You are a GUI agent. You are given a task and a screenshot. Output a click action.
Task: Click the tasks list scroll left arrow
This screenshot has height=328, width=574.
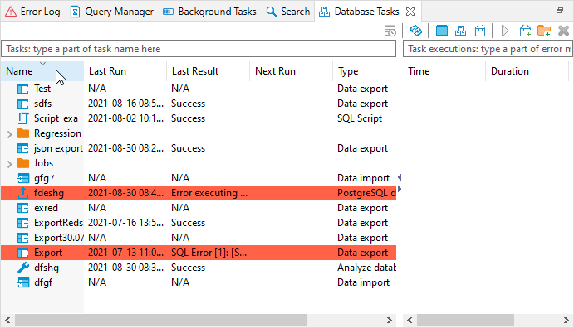pyautogui.click(x=7, y=321)
